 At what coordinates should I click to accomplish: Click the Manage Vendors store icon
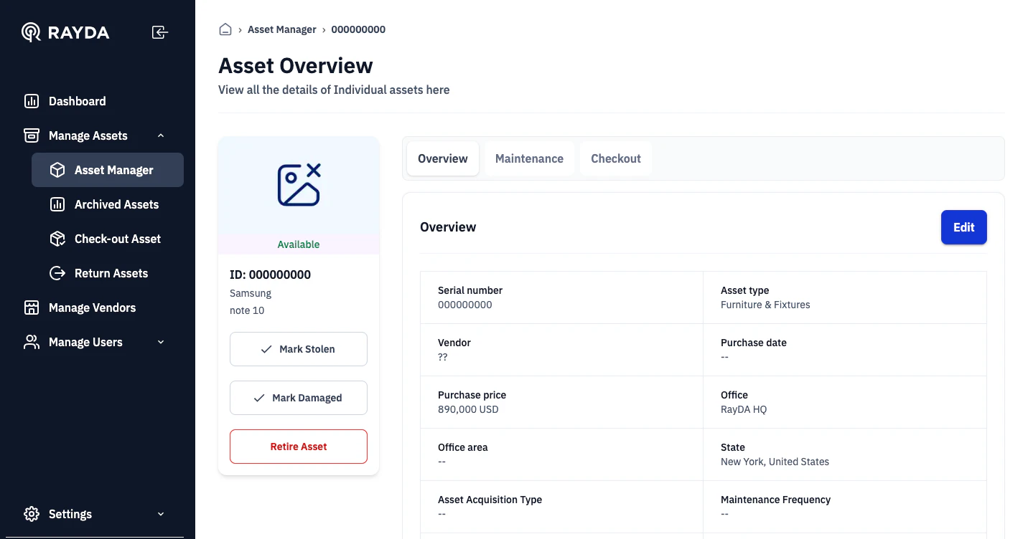pyautogui.click(x=32, y=307)
